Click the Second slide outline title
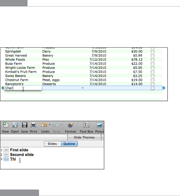Screen dimensions: 180x196 pos(22,154)
